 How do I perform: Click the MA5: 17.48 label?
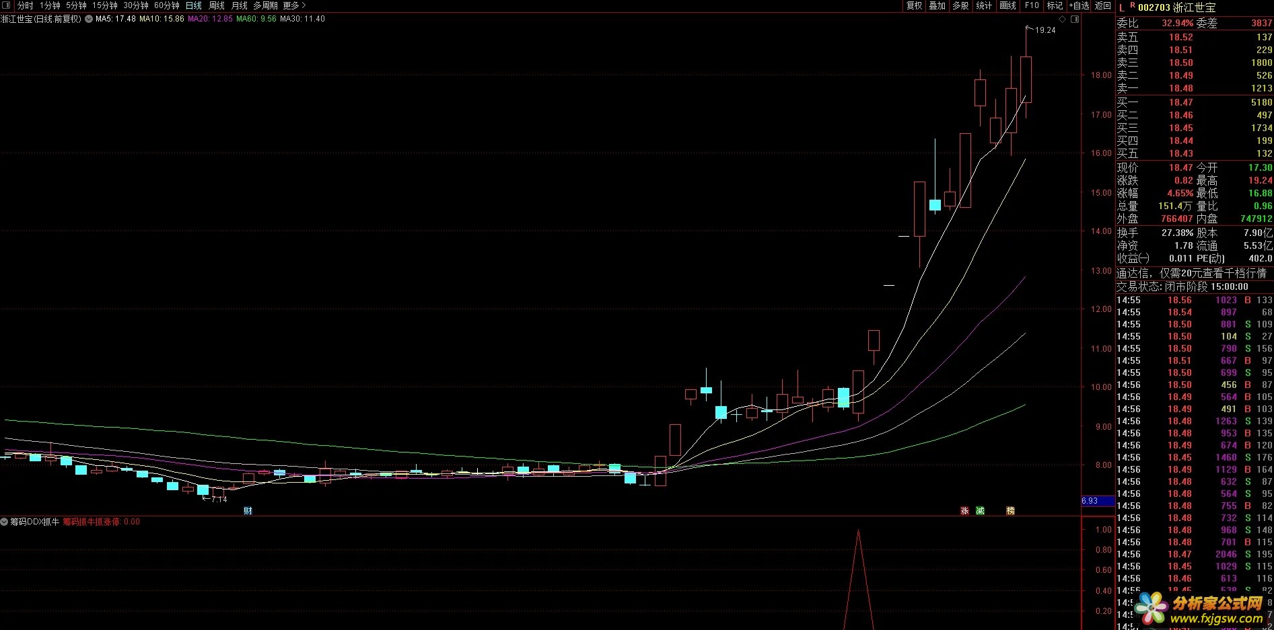coord(116,19)
